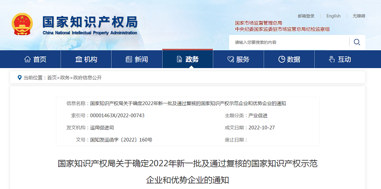Click the pie chart icon beside 数据
This screenshot has height=189, width=381.
pyautogui.click(x=281, y=59)
